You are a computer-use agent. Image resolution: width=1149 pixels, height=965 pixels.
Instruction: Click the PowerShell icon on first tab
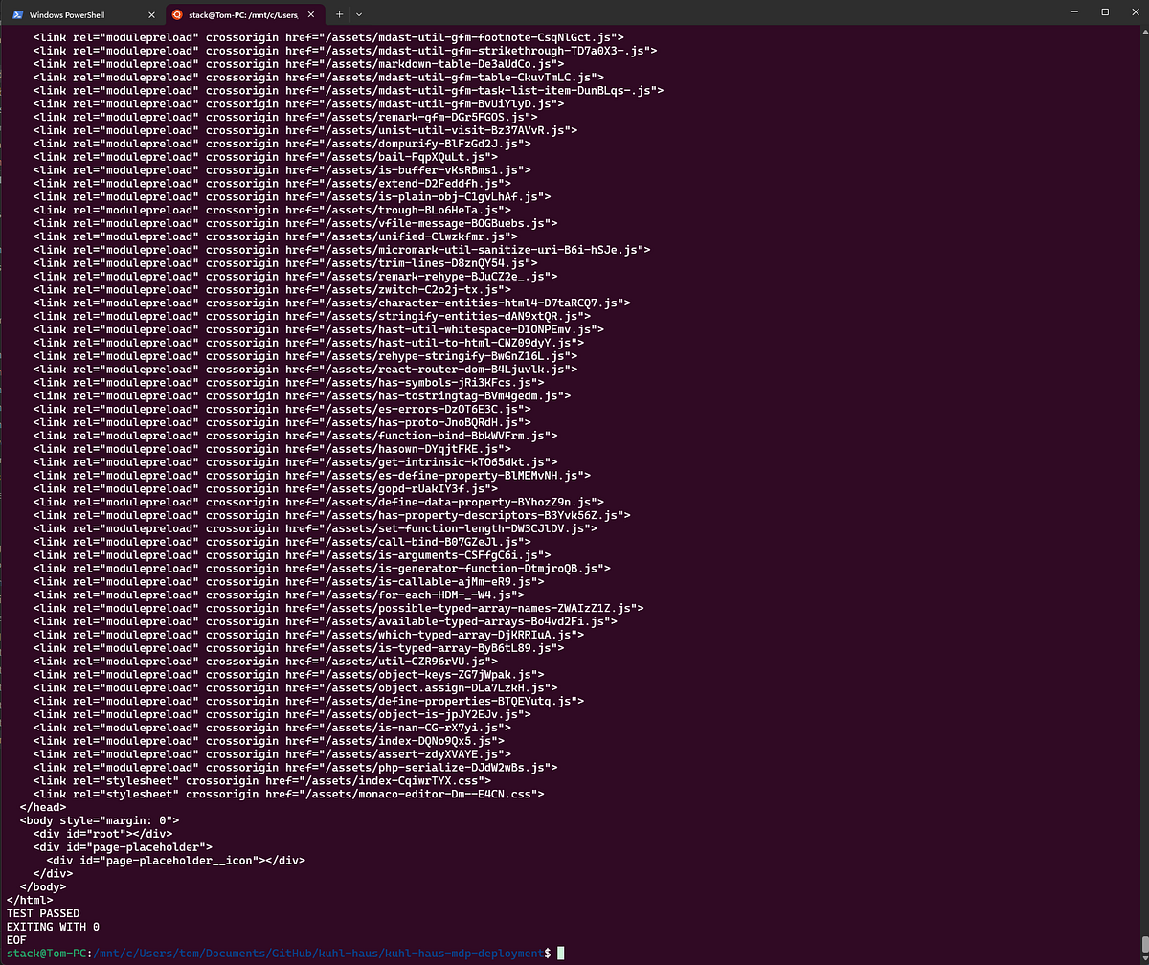click(x=18, y=15)
